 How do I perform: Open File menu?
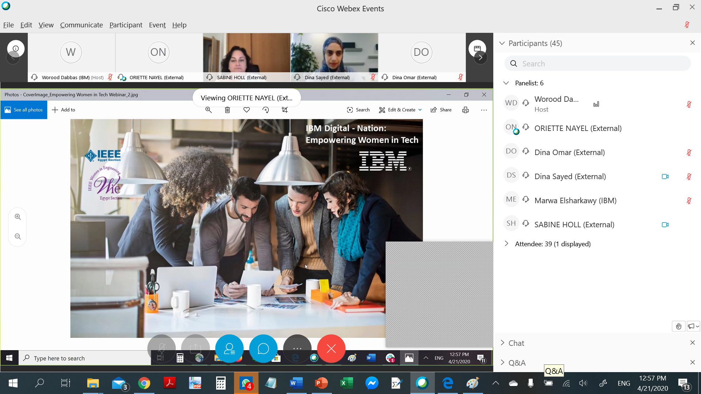[8, 25]
